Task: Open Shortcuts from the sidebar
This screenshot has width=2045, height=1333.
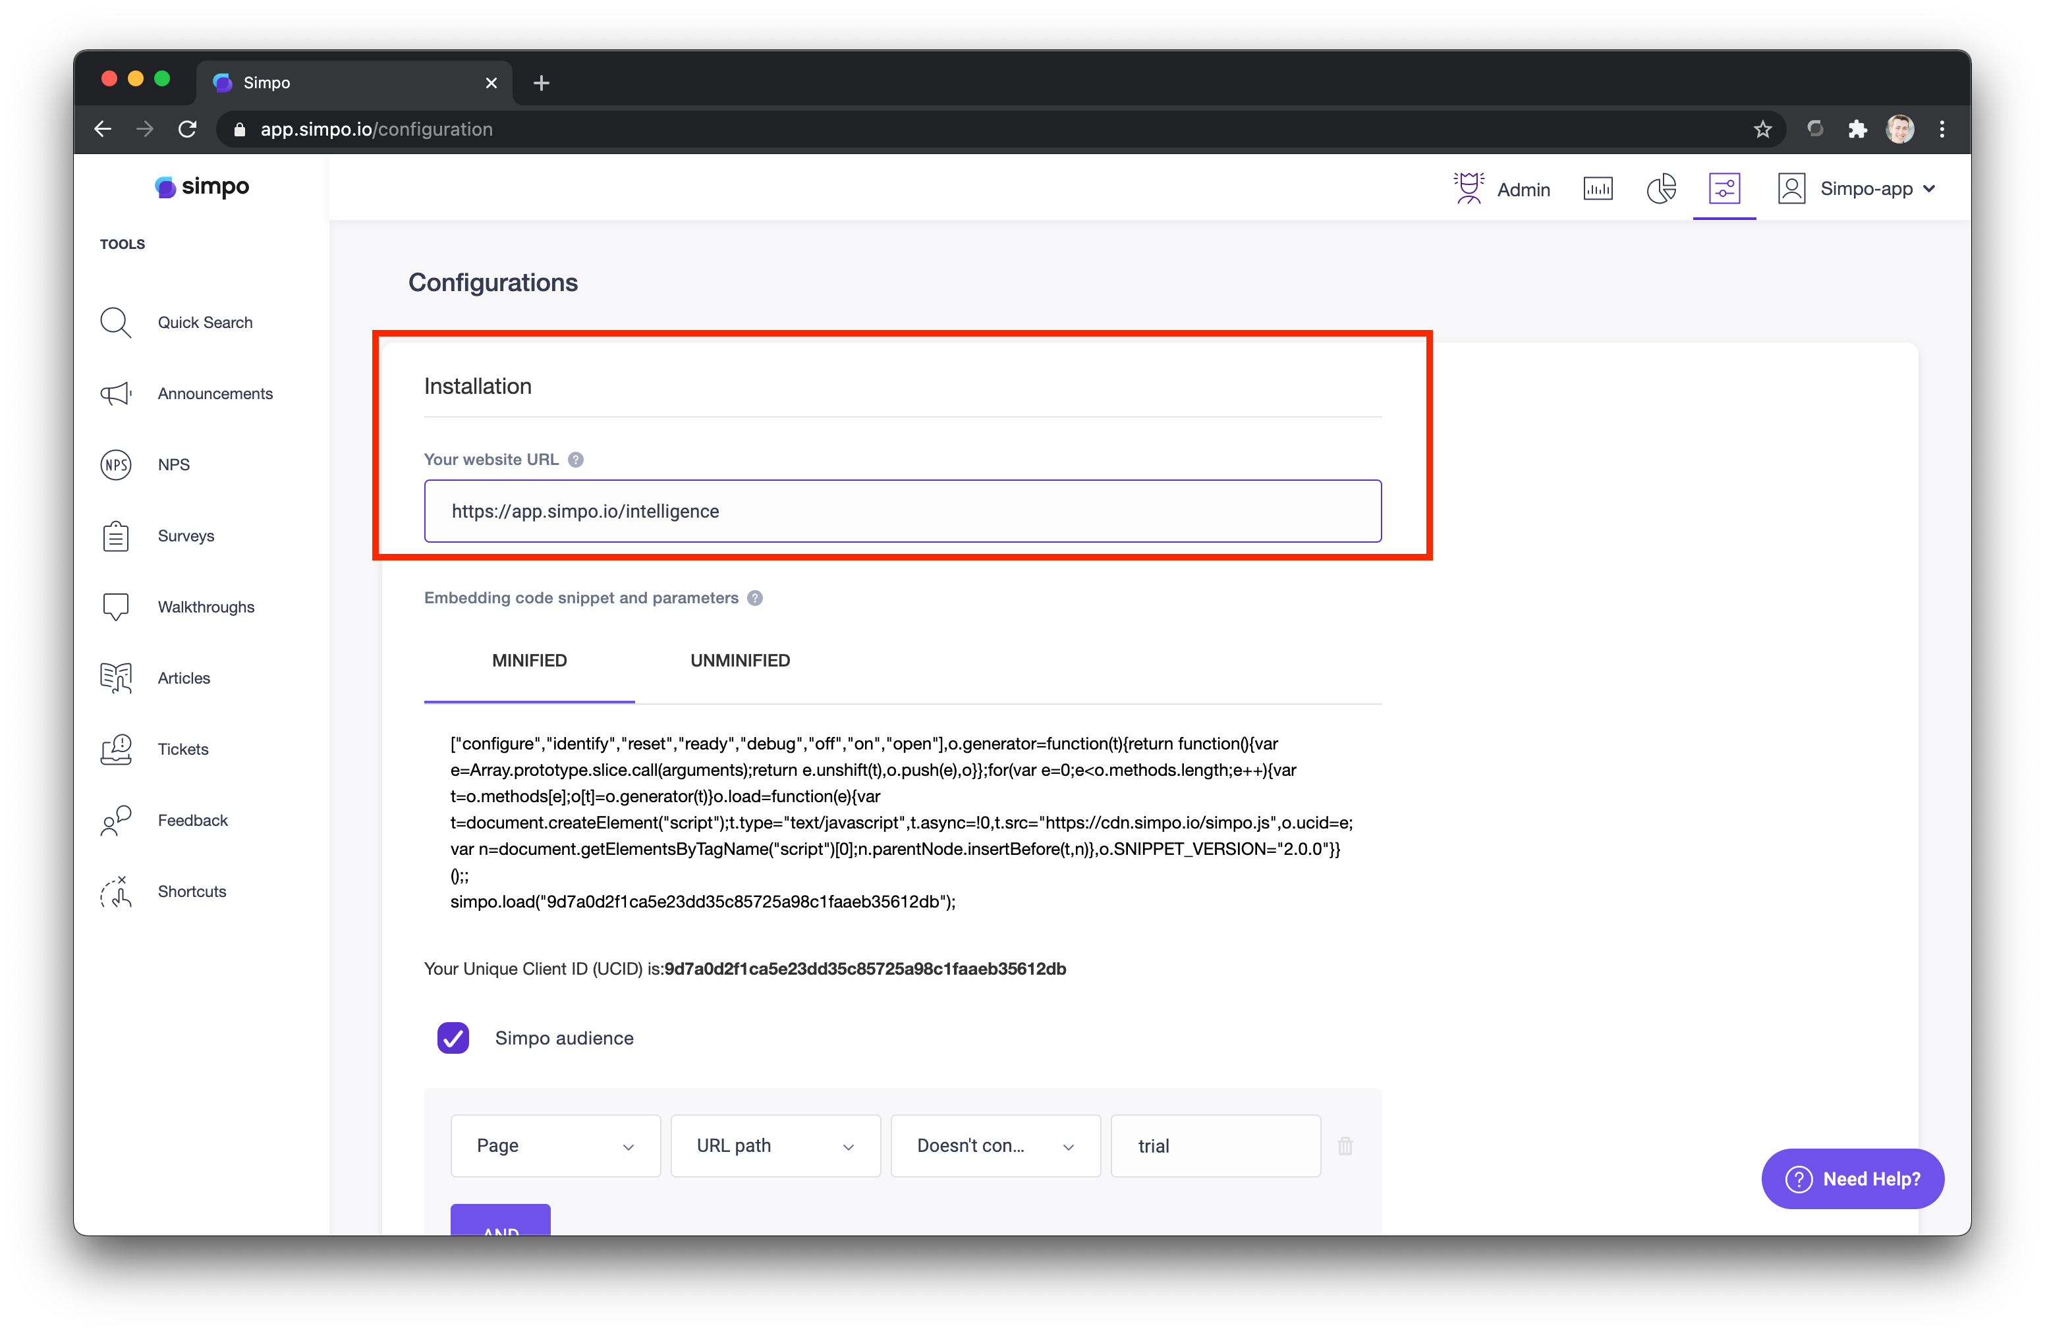Action: [192, 892]
